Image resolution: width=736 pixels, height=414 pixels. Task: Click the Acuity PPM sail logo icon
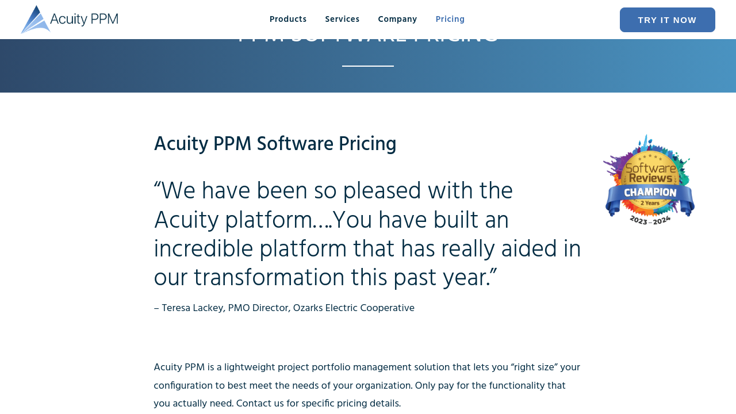34,20
